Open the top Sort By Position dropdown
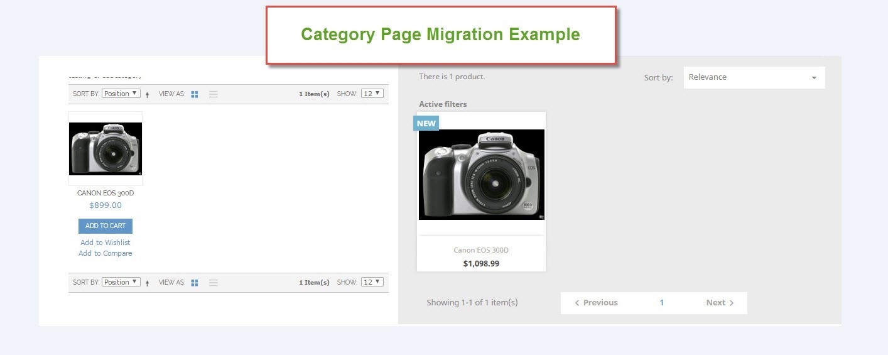The width and height of the screenshot is (888, 355). [x=121, y=94]
